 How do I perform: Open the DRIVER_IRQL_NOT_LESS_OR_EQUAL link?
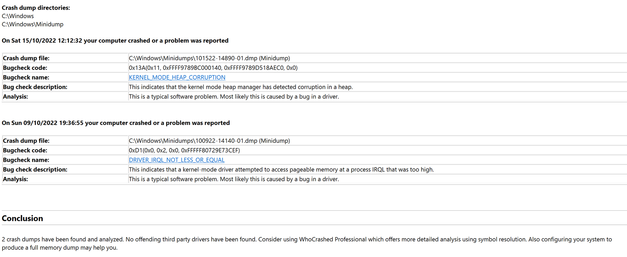pos(177,160)
